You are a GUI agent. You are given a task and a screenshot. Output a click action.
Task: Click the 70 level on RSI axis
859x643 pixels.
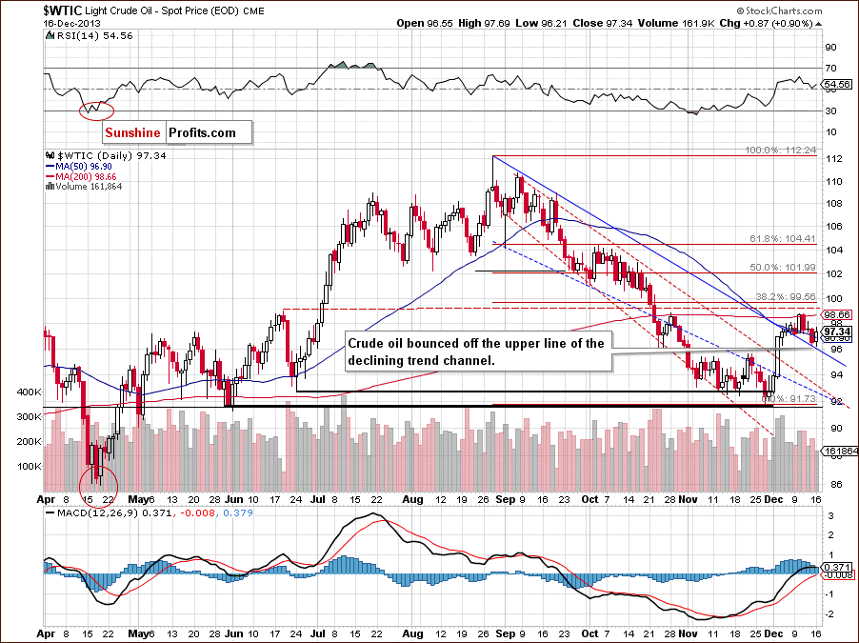click(x=830, y=68)
